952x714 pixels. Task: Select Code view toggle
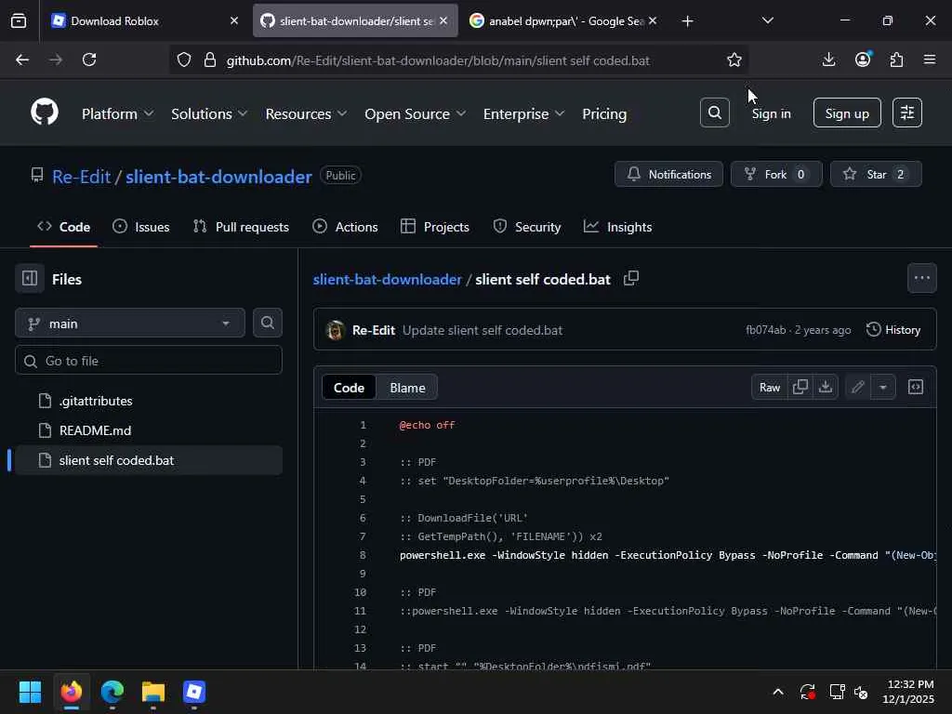pyautogui.click(x=350, y=388)
